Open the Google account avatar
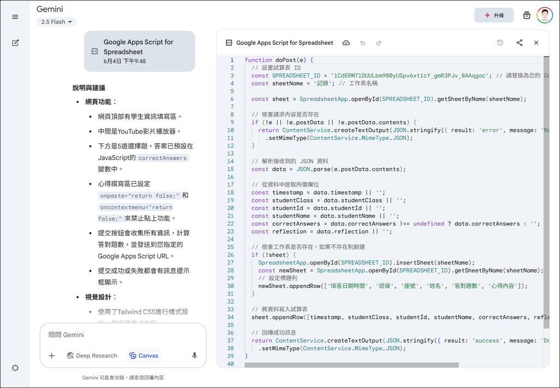Viewport: 560px width, 388px height. (545, 15)
